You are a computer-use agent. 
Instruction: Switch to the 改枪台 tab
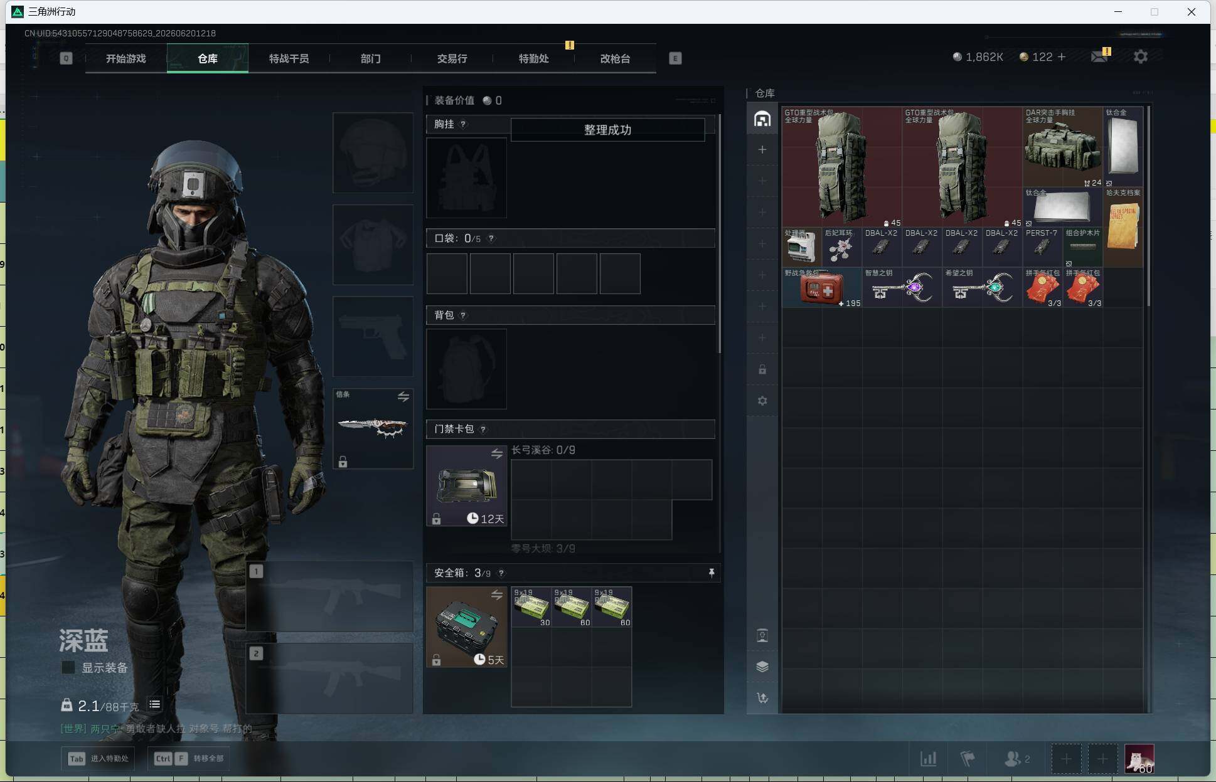pos(616,58)
